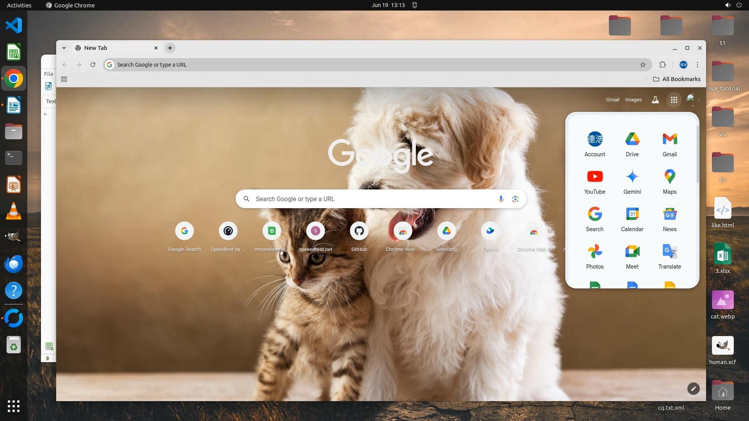This screenshot has width=749, height=421.
Task: Open Google Lens image search icon
Action: coord(515,199)
